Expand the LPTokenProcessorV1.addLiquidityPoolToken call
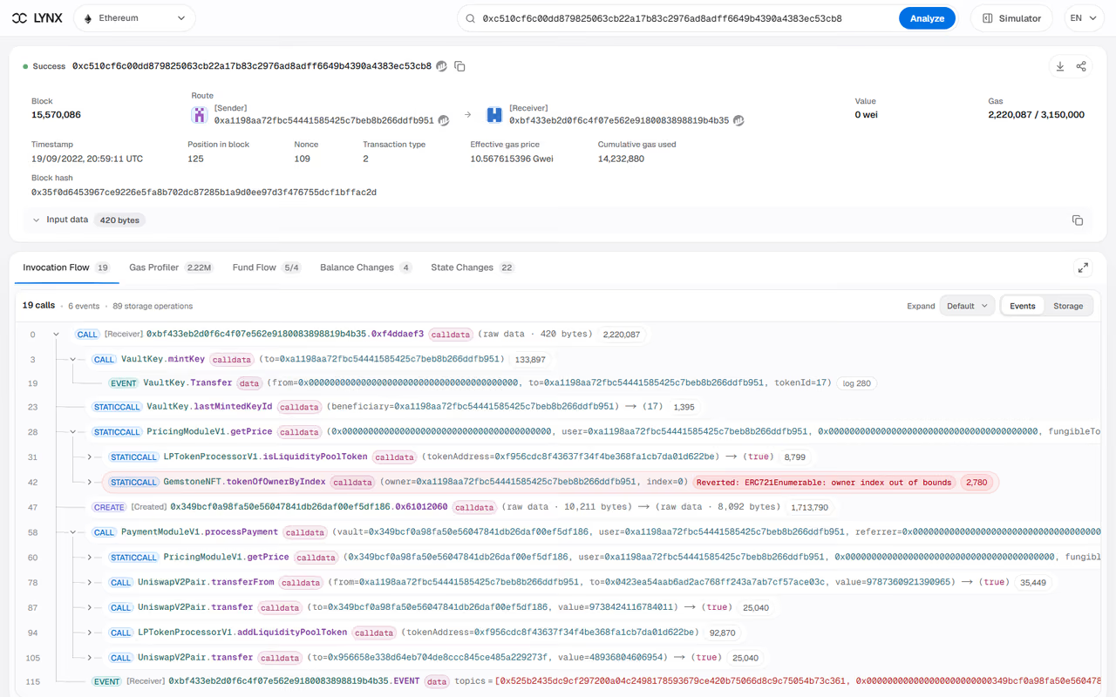The width and height of the screenshot is (1116, 697). pyautogui.click(x=90, y=633)
